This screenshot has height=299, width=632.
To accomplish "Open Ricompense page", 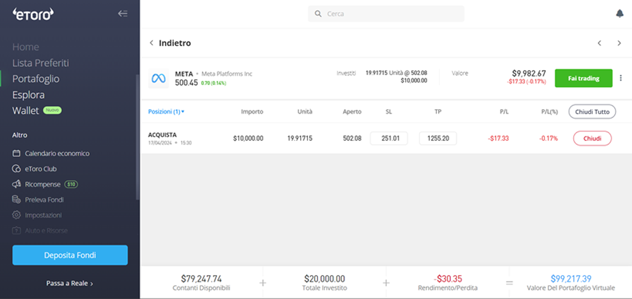I will coord(43,184).
